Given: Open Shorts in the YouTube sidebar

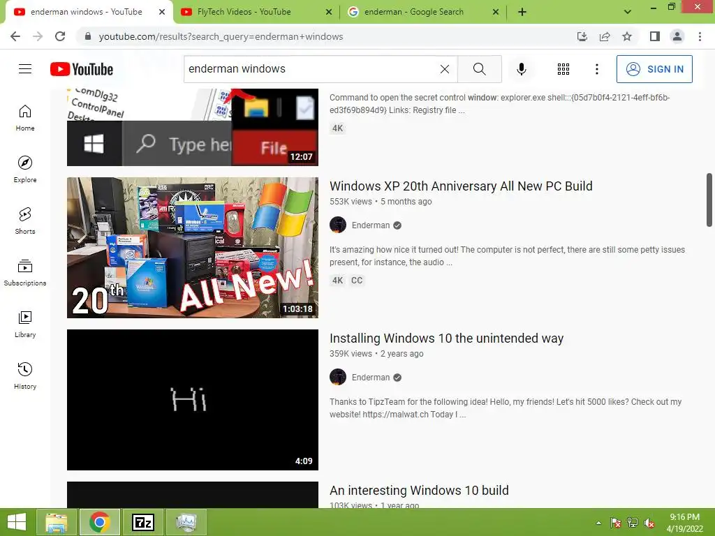Looking at the screenshot, I should pos(25,221).
